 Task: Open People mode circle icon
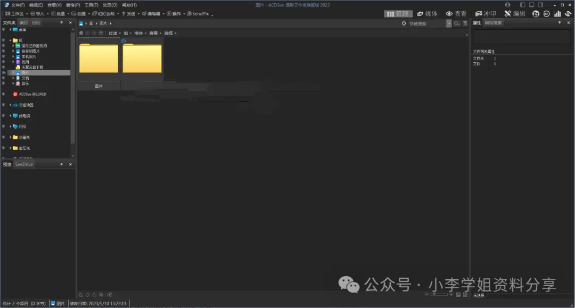click(536, 14)
